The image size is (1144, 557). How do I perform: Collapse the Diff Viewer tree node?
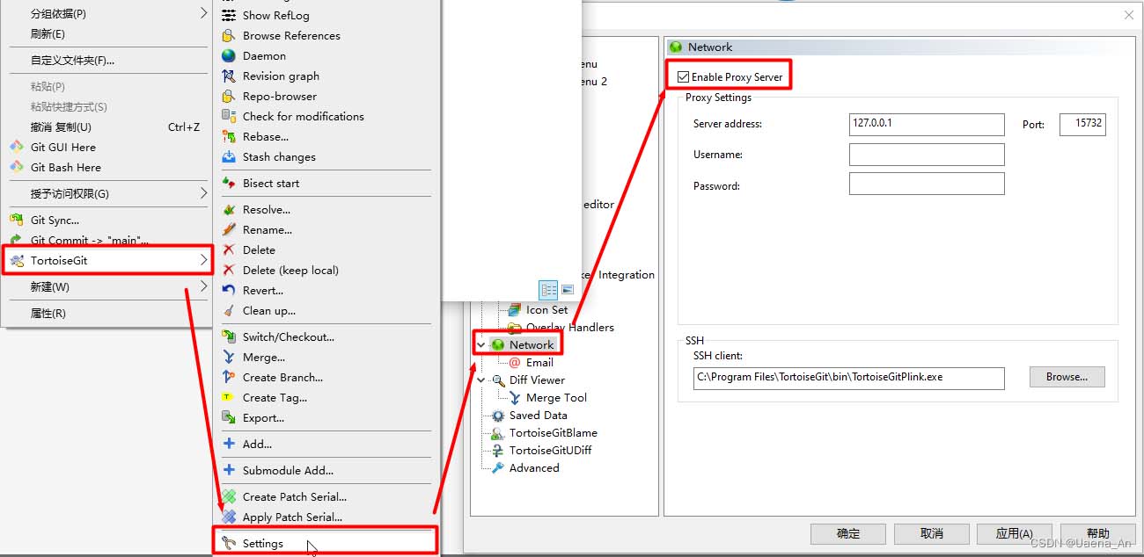[480, 380]
